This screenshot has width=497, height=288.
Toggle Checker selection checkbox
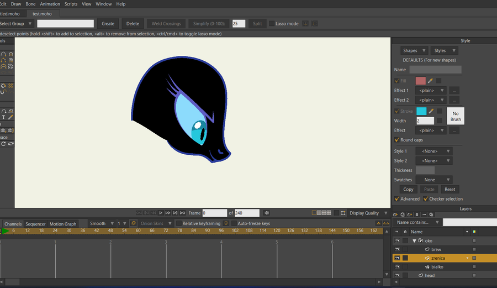426,199
